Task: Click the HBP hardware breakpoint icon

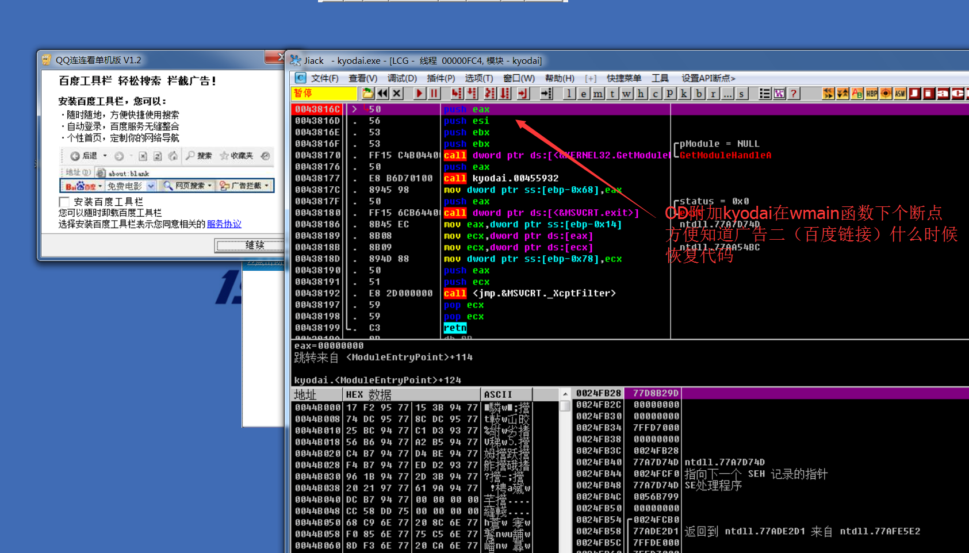Action: click(x=871, y=93)
